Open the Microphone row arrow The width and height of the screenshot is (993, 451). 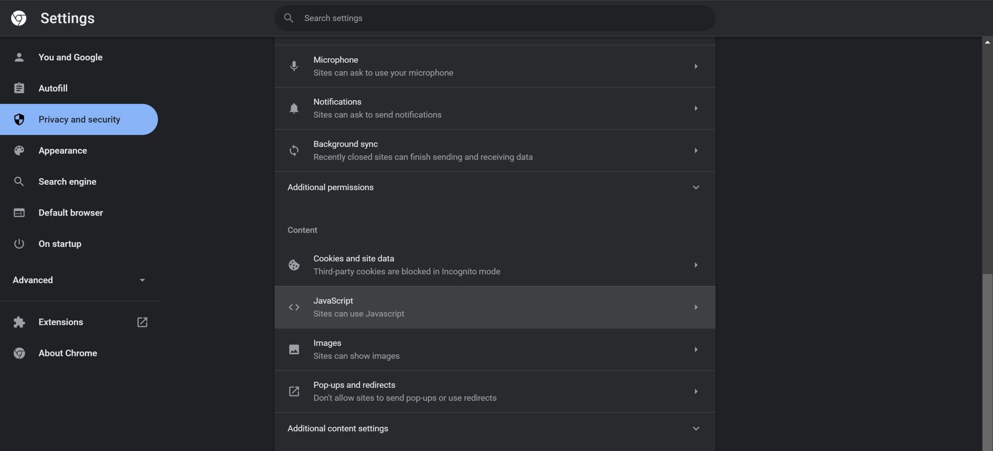[696, 67]
